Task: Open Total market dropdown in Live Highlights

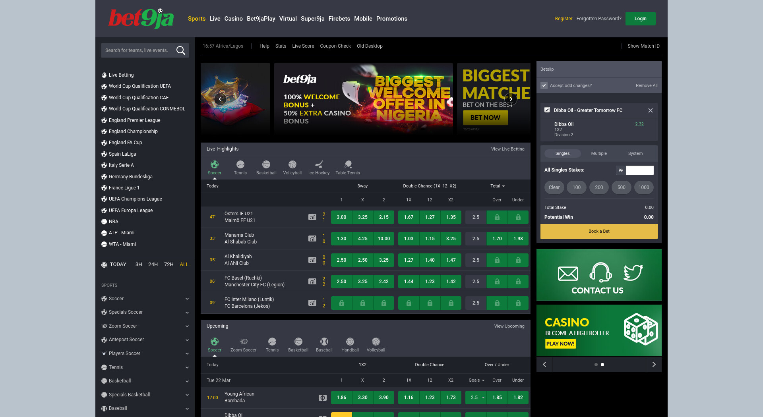Action: pos(498,186)
